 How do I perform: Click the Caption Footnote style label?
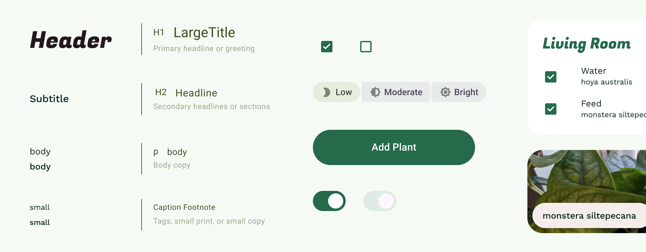184,207
